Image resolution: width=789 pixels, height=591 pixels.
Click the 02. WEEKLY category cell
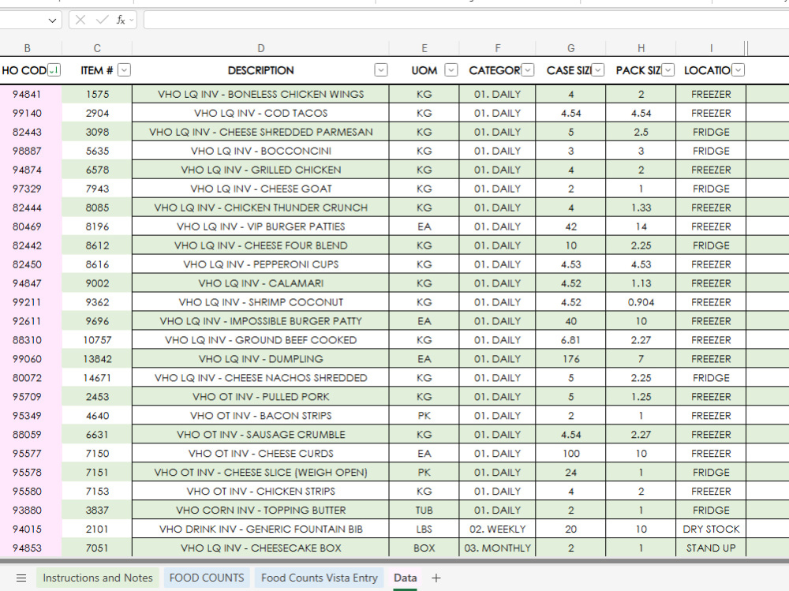[498, 529]
